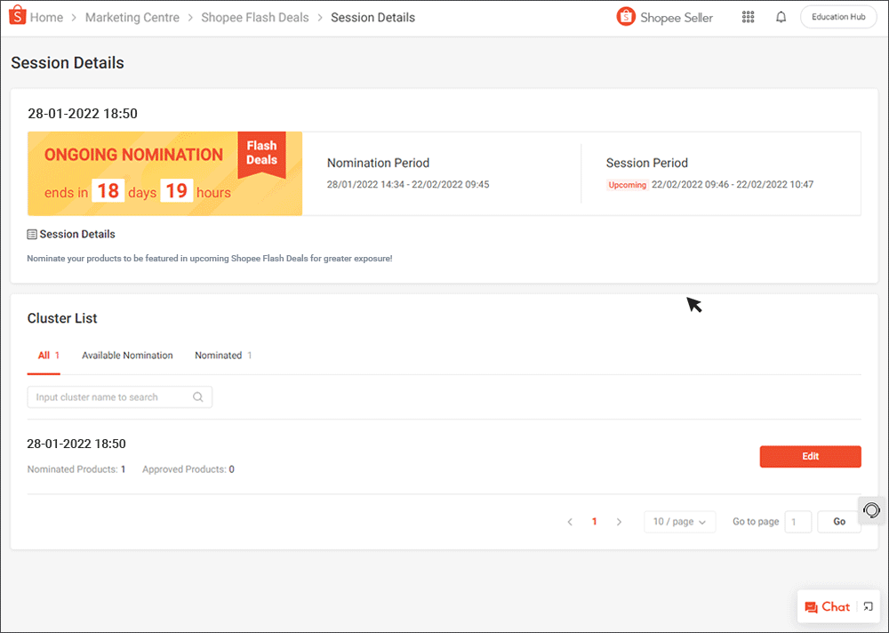Click the previous page arrow icon
This screenshot has height=633, width=889.
[570, 522]
